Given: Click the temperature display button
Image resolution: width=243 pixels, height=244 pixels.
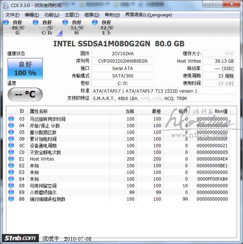Looking at the screenshot, I should (25, 94).
